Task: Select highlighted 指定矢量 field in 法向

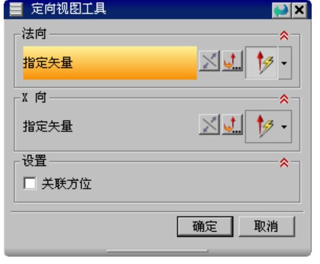Action: [x=110, y=62]
